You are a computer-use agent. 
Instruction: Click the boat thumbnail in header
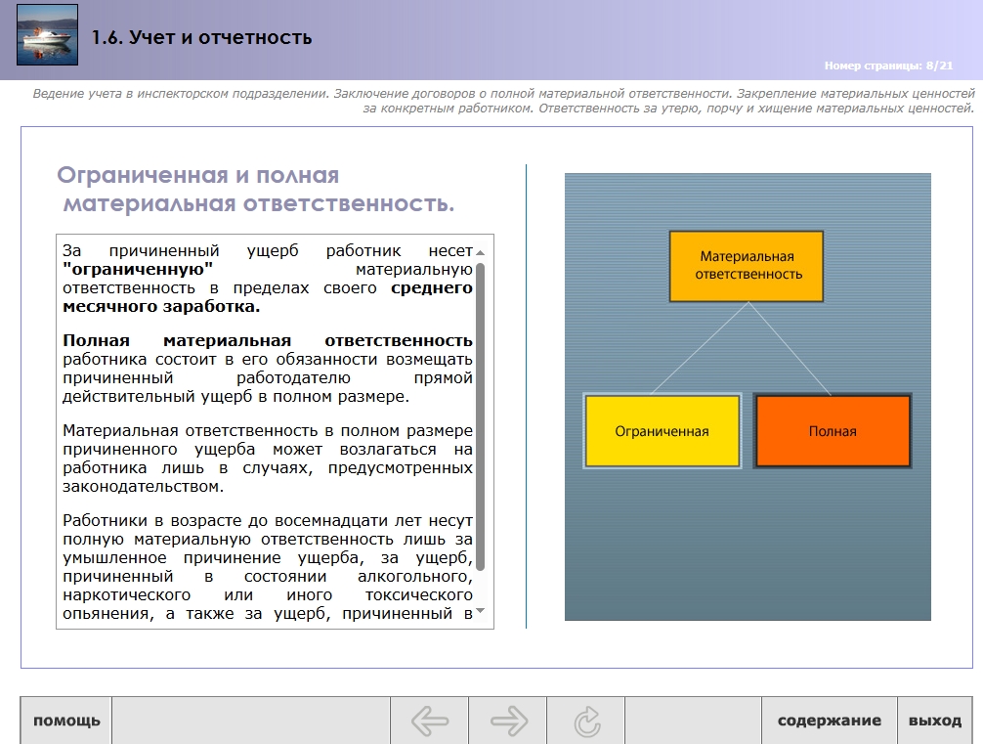tap(48, 34)
